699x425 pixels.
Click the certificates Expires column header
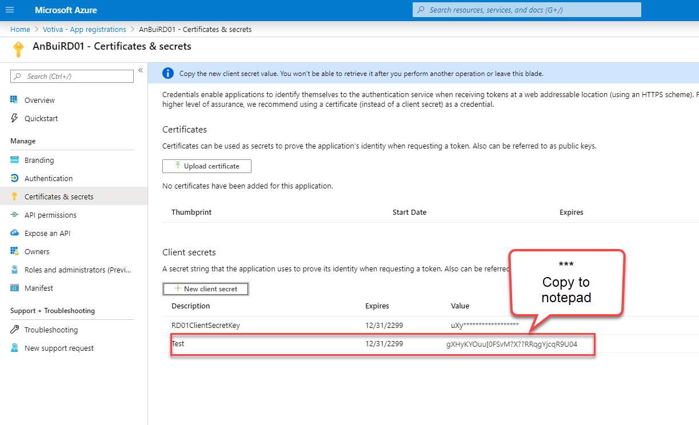(572, 212)
